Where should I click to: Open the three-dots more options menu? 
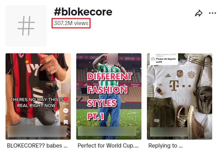[212, 13]
